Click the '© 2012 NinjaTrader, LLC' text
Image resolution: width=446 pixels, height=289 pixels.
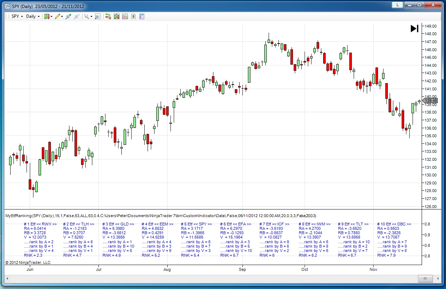point(28,262)
